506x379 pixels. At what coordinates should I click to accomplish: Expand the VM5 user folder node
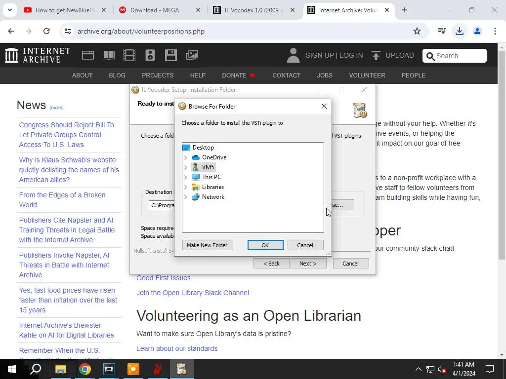(x=186, y=167)
